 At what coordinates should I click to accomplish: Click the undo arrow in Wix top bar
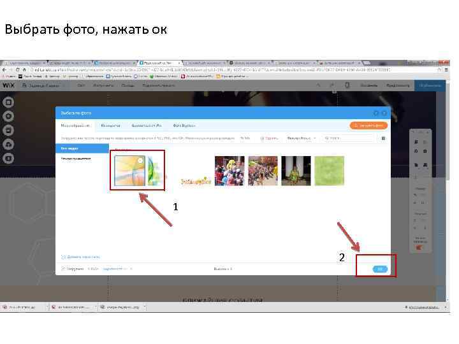click(318, 85)
